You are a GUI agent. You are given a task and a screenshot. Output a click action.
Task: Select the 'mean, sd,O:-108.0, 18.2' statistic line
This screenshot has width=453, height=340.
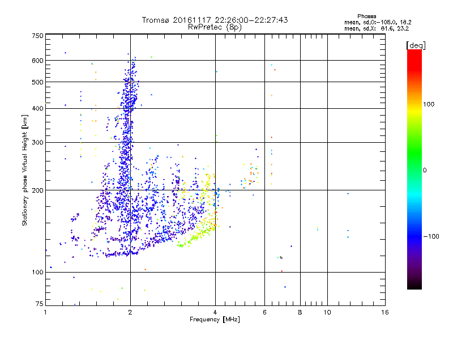(378, 22)
